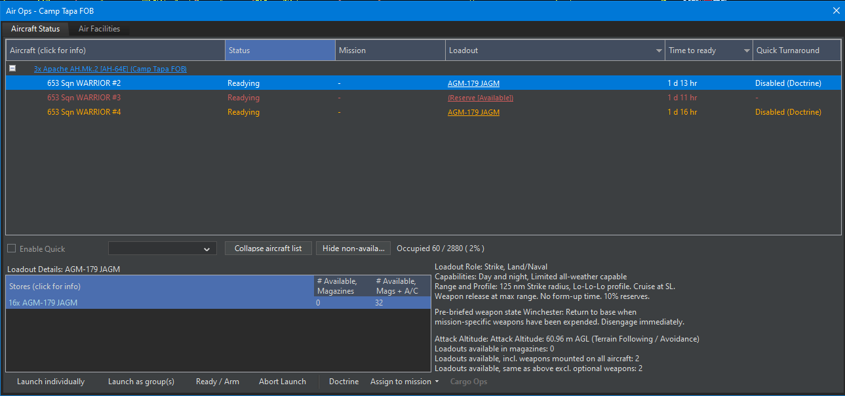Open the Loadout column filter dropdown arrow
The image size is (845, 396).
(659, 50)
